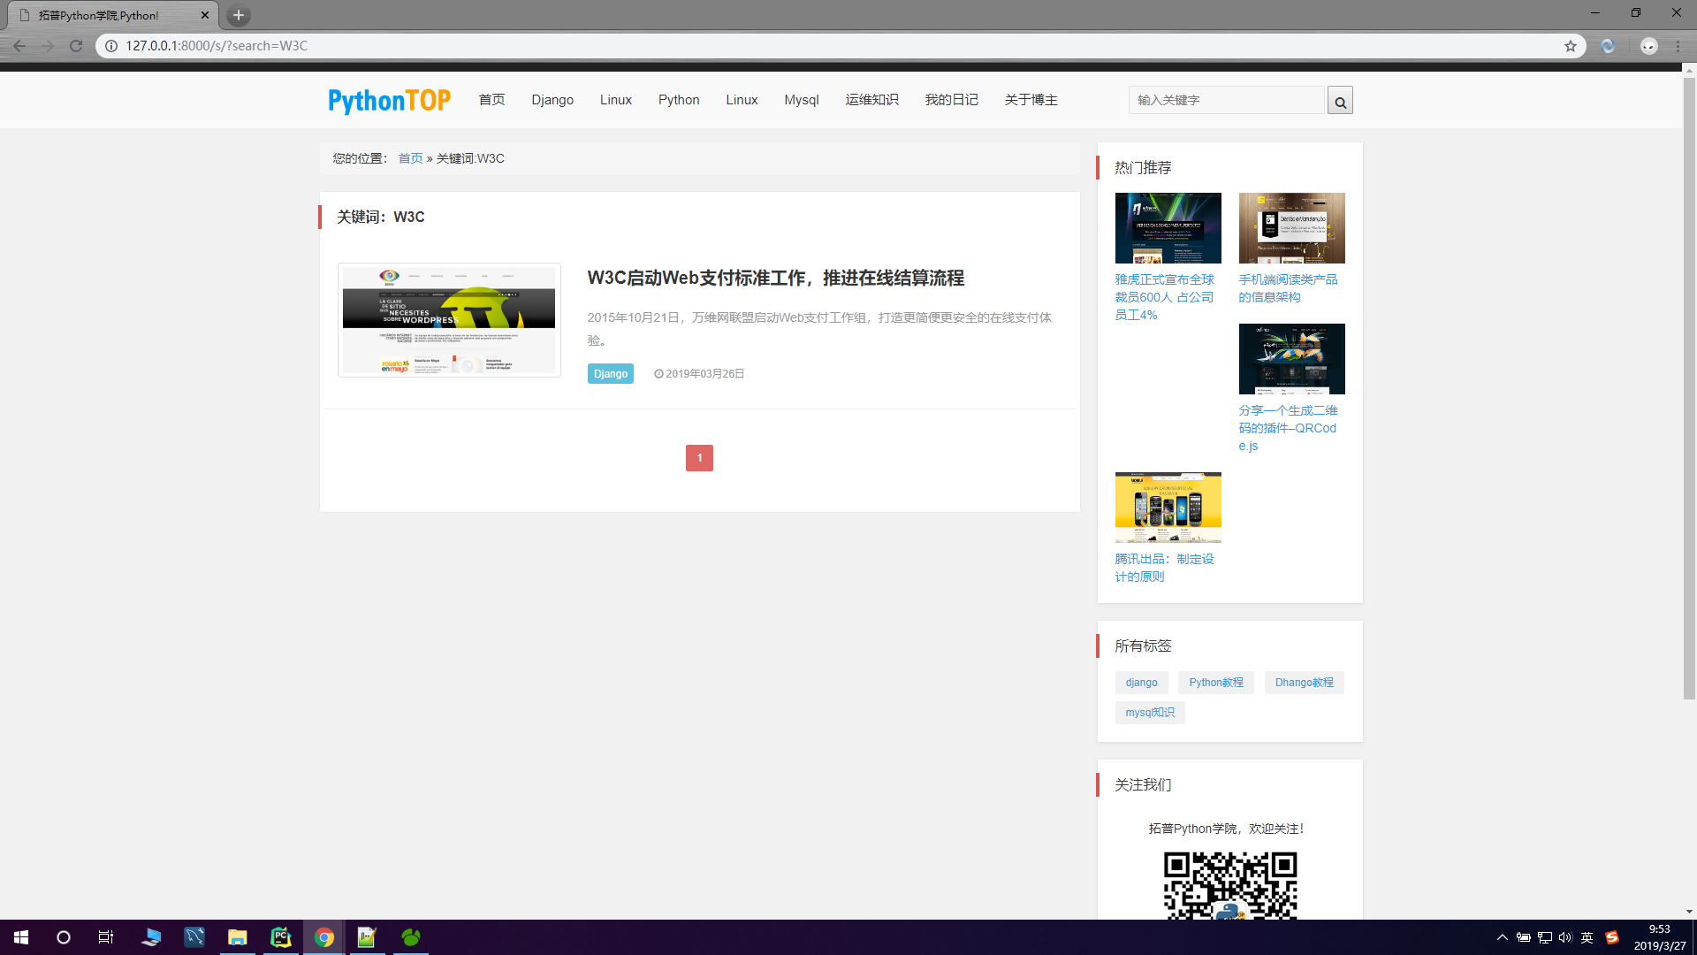Click the 输入关键字 search field
This screenshot has height=955, width=1697.
pos(1227,100)
